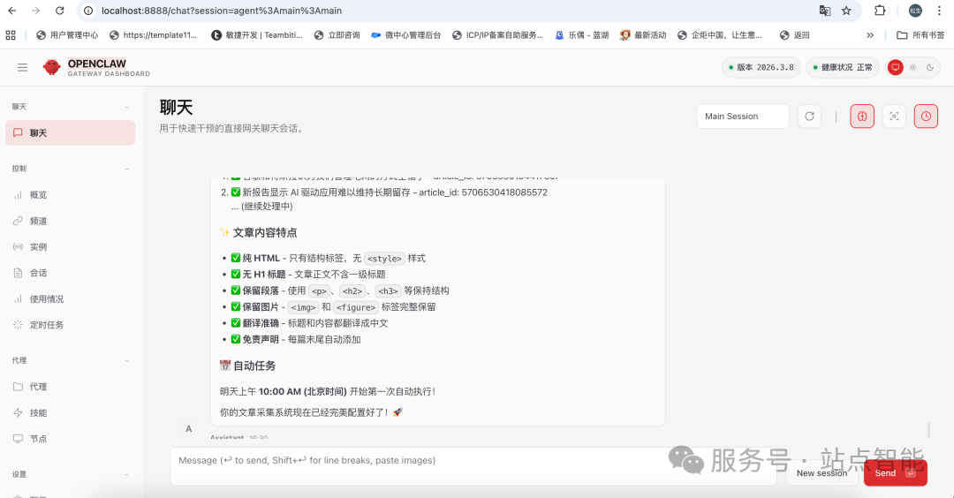Image resolution: width=954 pixels, height=498 pixels.
Task: Toggle the red clock icon button
Action: [926, 117]
